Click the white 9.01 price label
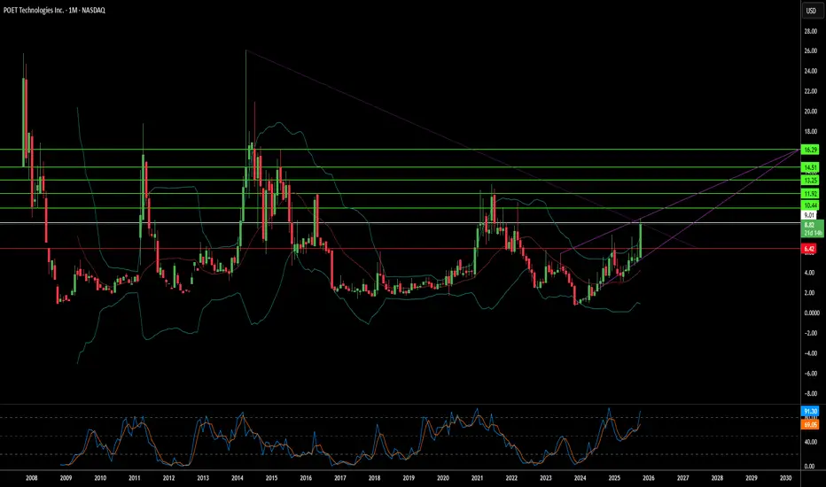The height and width of the screenshot is (487, 826). pos(809,215)
